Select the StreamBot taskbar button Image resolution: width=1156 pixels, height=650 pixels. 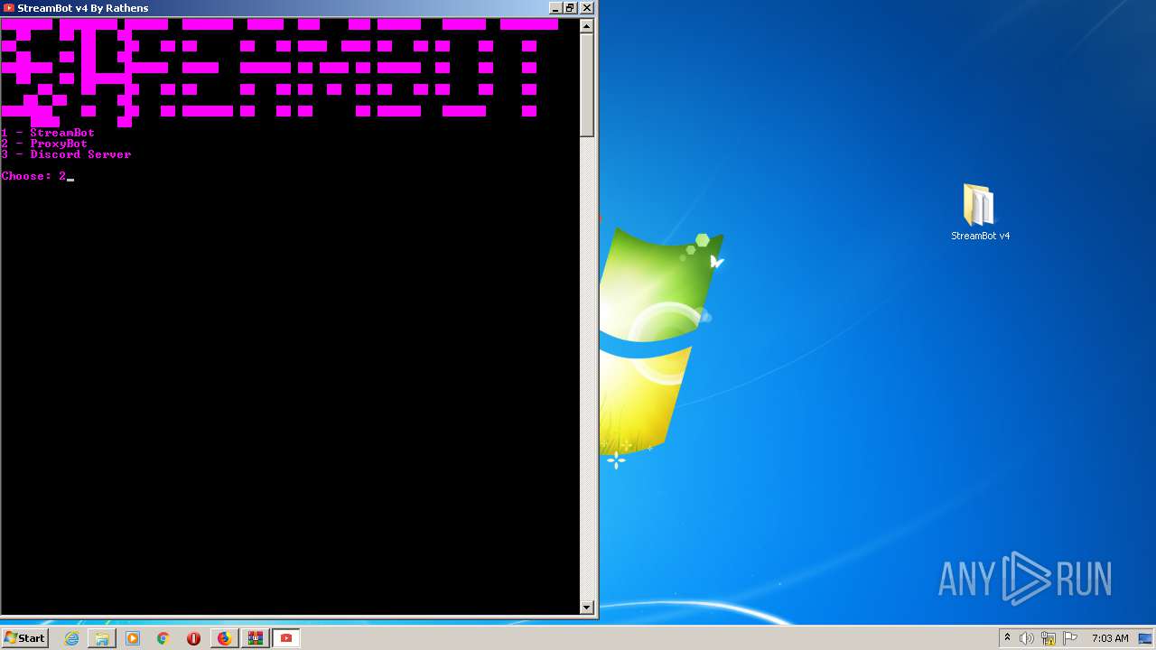tap(286, 638)
